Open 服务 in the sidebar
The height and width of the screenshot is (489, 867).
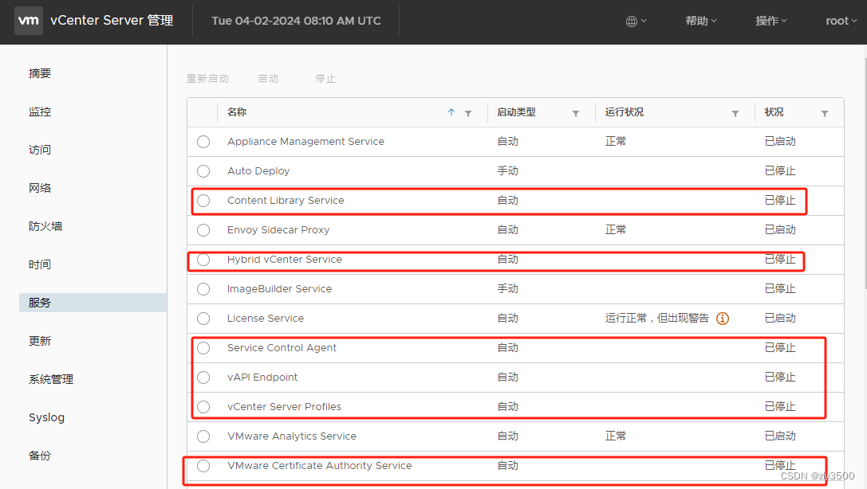click(93, 303)
